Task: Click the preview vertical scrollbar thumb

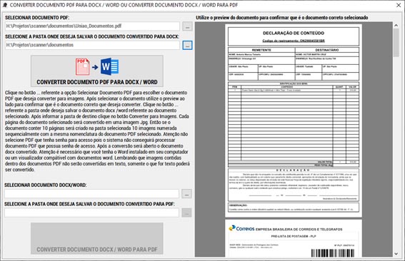Action: point(396,43)
